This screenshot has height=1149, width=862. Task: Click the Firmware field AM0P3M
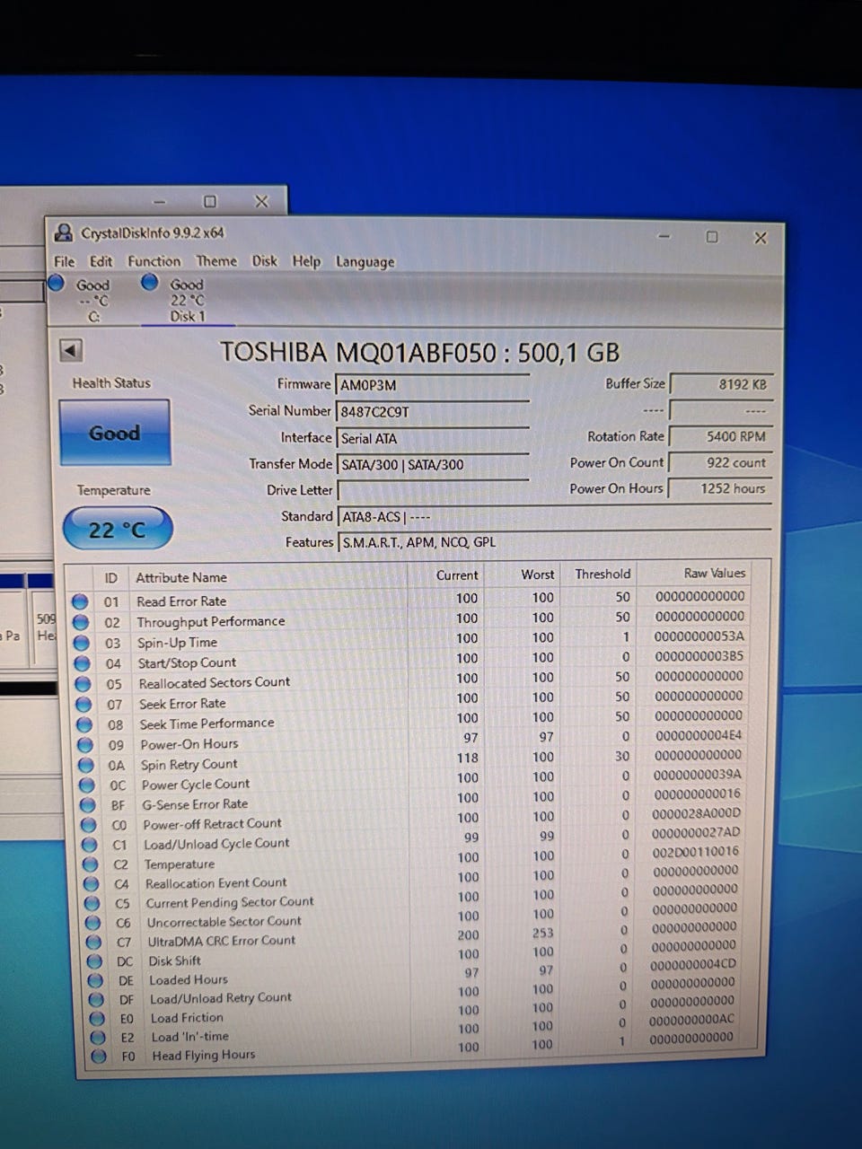pos(432,385)
